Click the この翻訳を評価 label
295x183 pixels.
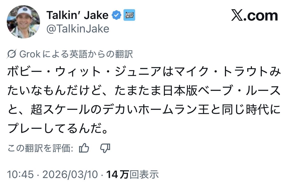coord(40,149)
